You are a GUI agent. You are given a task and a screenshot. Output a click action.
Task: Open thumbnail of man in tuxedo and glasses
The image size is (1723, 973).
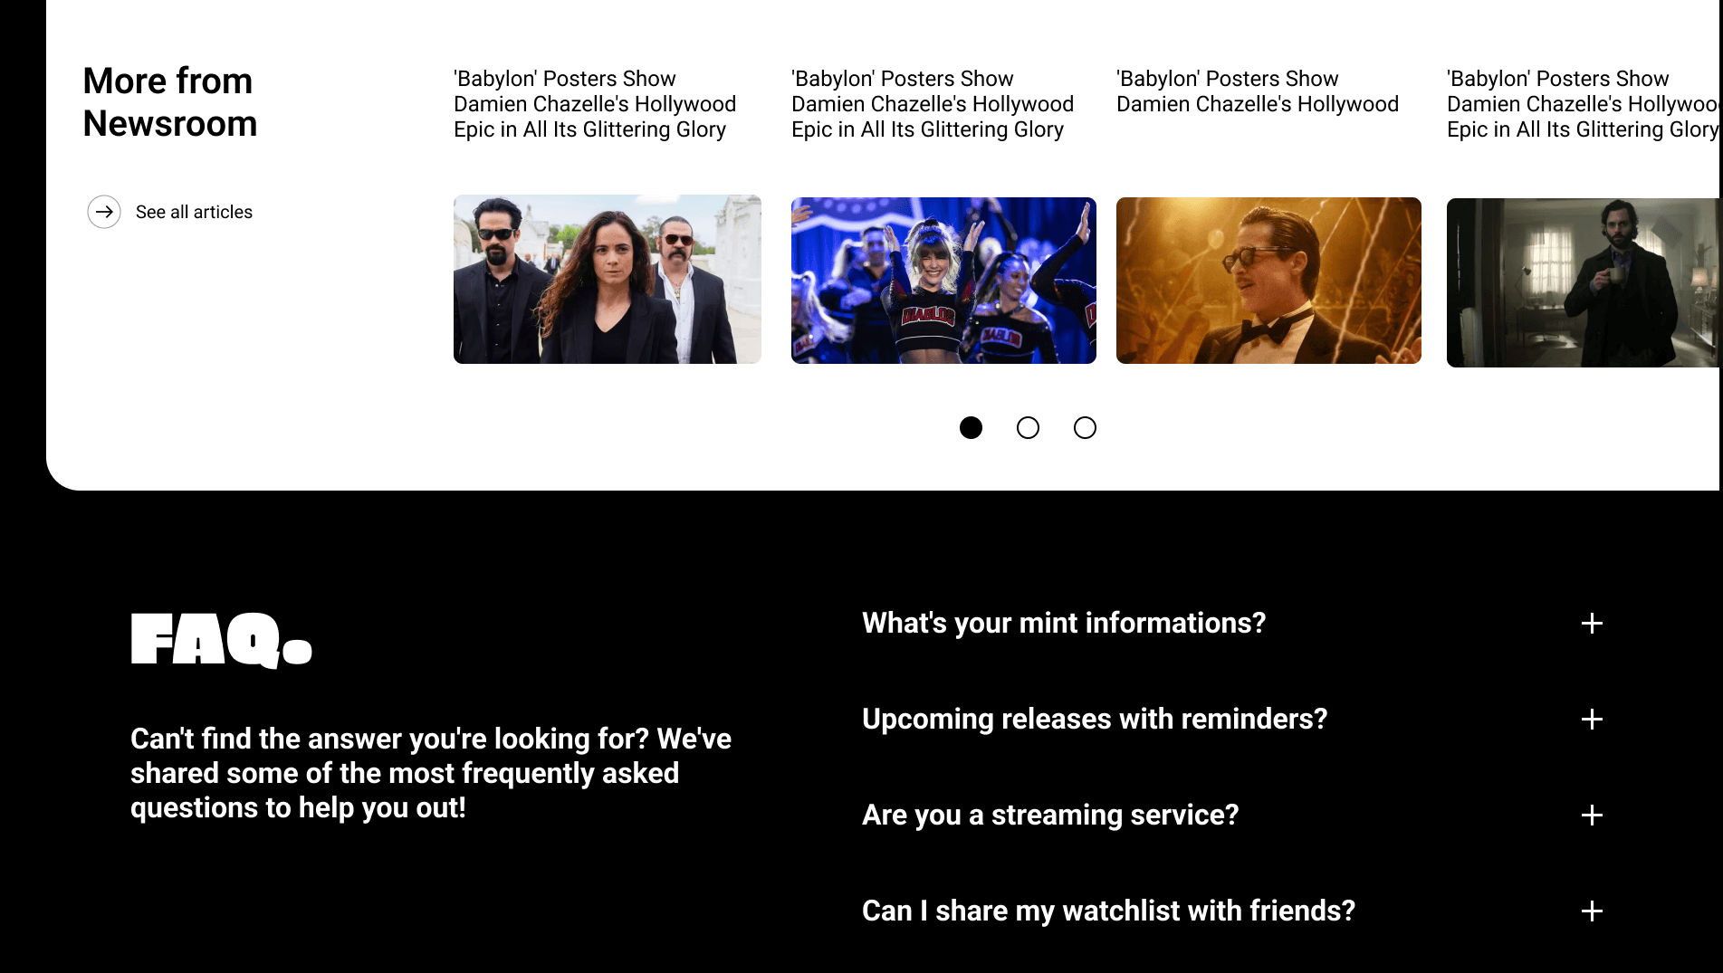[1268, 281]
